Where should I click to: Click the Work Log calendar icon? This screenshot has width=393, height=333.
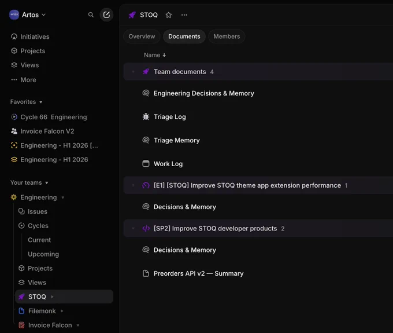pyautogui.click(x=146, y=164)
